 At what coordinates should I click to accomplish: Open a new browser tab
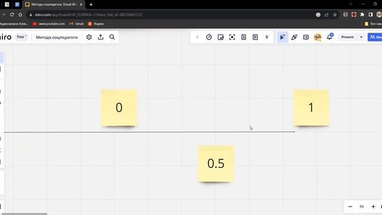click(91, 4)
